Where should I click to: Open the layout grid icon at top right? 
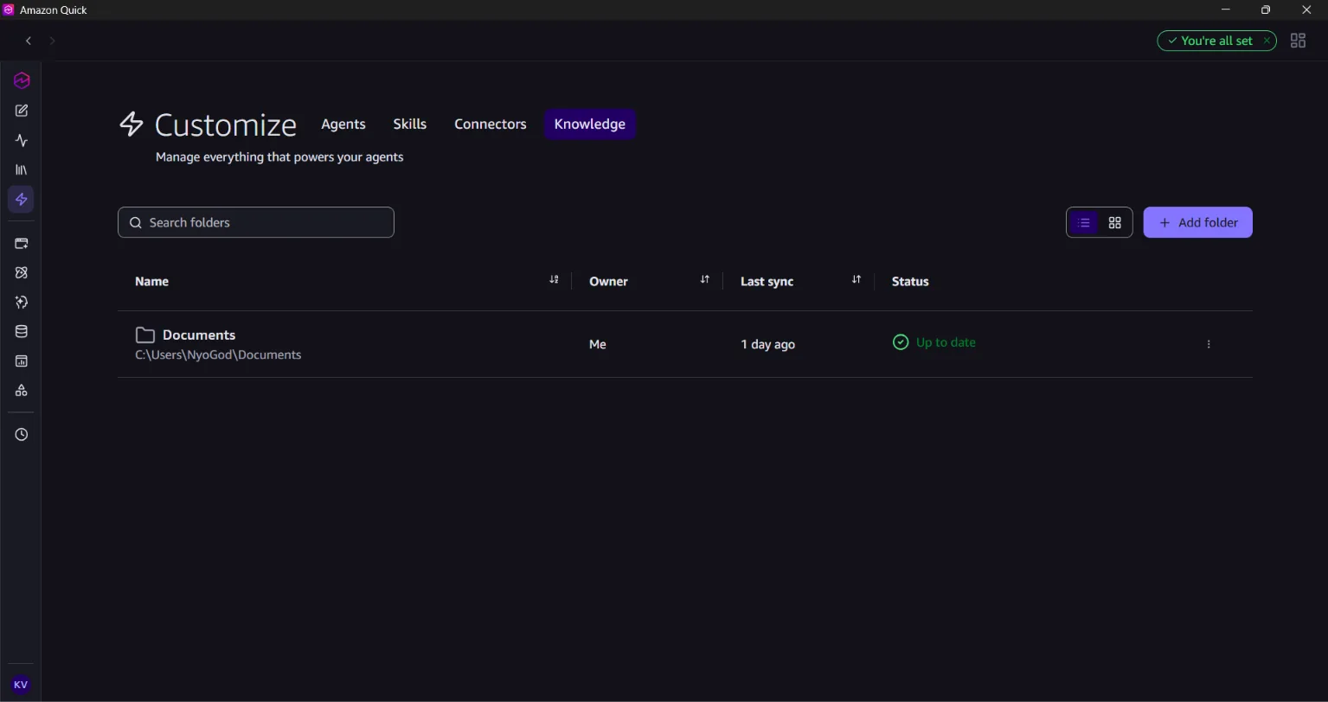[x=1298, y=41]
